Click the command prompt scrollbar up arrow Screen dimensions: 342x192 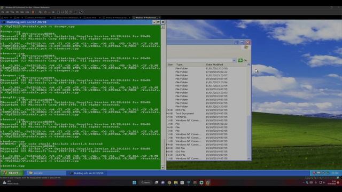162,27
